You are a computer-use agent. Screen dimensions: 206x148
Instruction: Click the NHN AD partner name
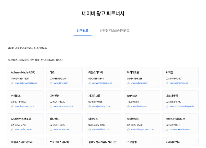pyautogui.click(x=132, y=96)
